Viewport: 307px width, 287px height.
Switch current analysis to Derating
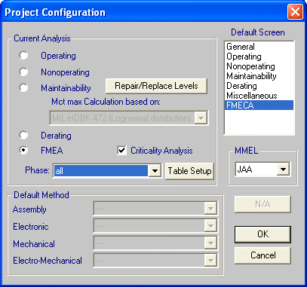pyautogui.click(x=24, y=136)
